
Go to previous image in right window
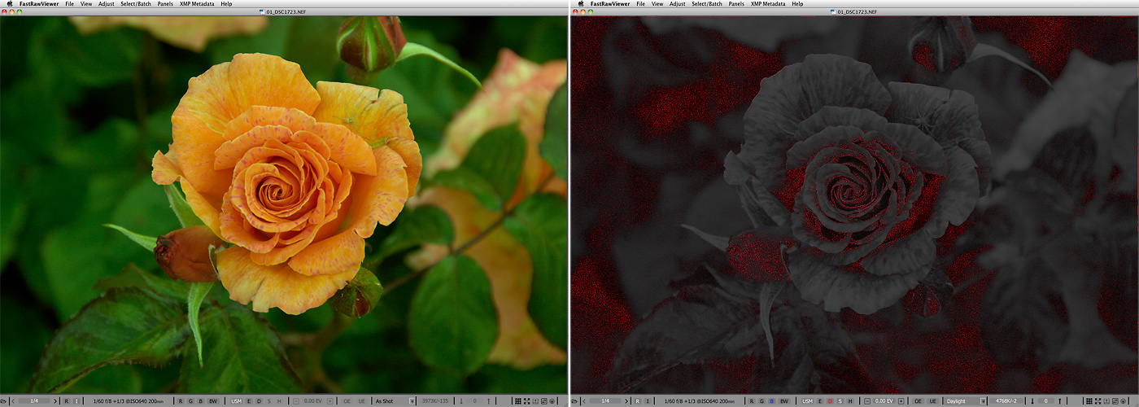(583, 401)
